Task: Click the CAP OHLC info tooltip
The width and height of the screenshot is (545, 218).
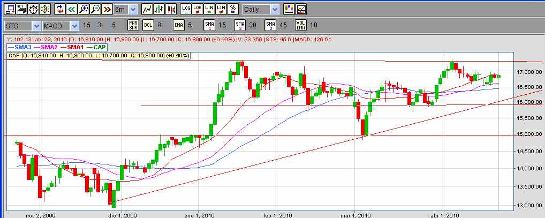Action: [x=99, y=55]
